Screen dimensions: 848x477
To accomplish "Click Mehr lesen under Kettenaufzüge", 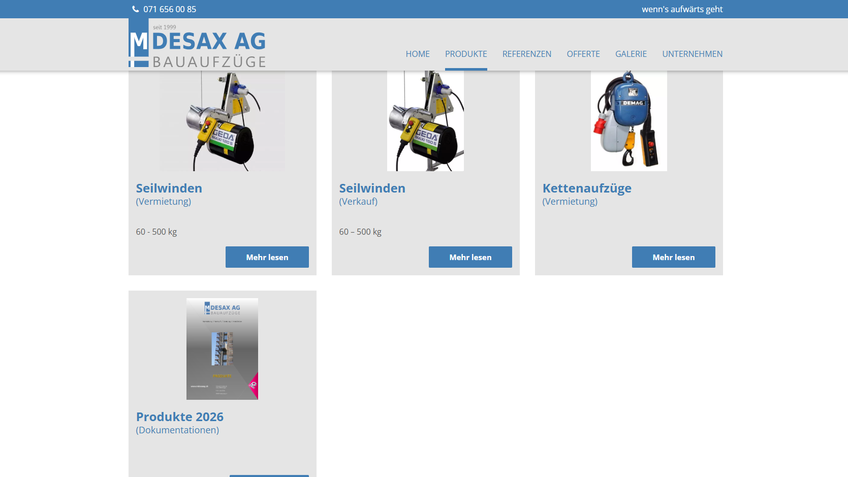I will click(x=674, y=257).
